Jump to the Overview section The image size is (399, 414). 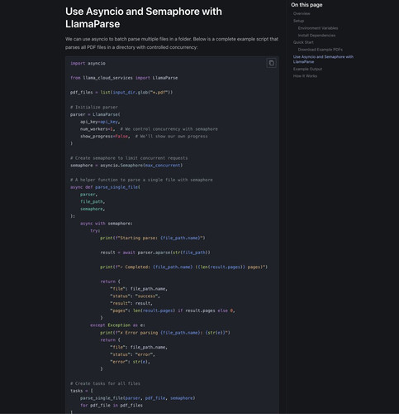[x=302, y=13]
